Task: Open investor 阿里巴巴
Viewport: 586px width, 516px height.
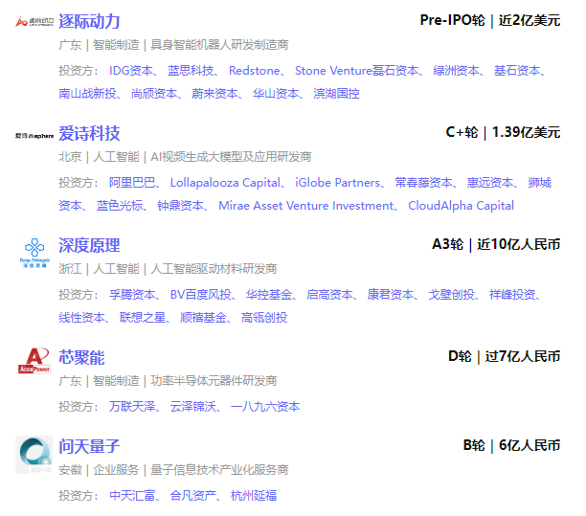Action: point(132,183)
